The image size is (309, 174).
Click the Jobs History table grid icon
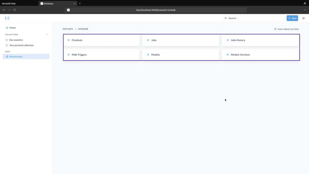(x=228, y=40)
